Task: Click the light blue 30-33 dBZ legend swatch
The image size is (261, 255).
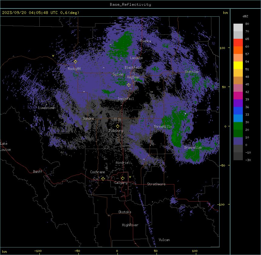Action: 238,118
